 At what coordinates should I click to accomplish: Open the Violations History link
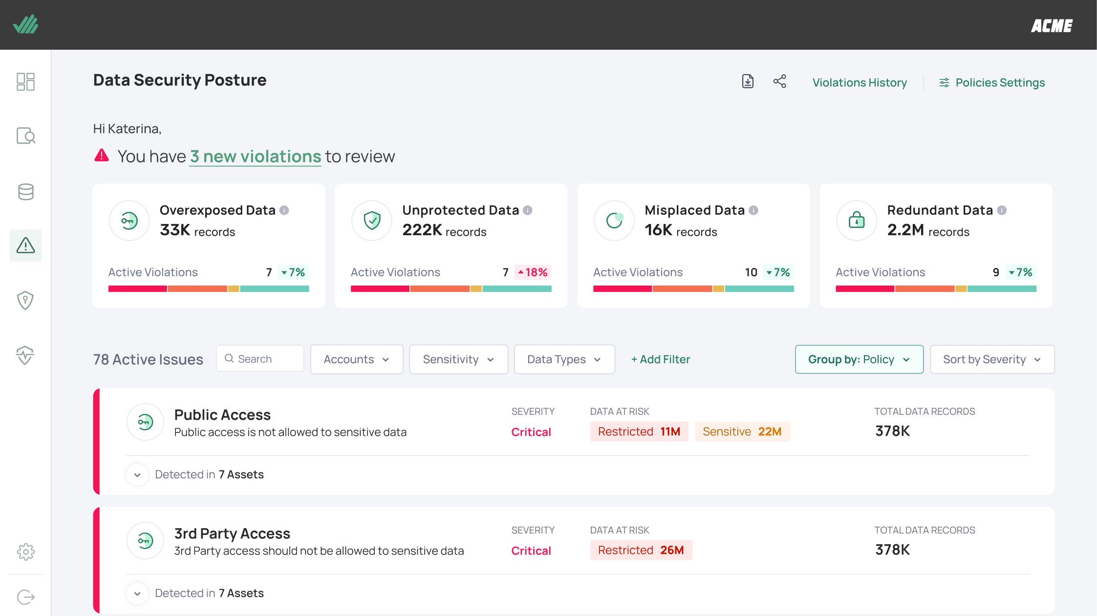click(x=860, y=82)
